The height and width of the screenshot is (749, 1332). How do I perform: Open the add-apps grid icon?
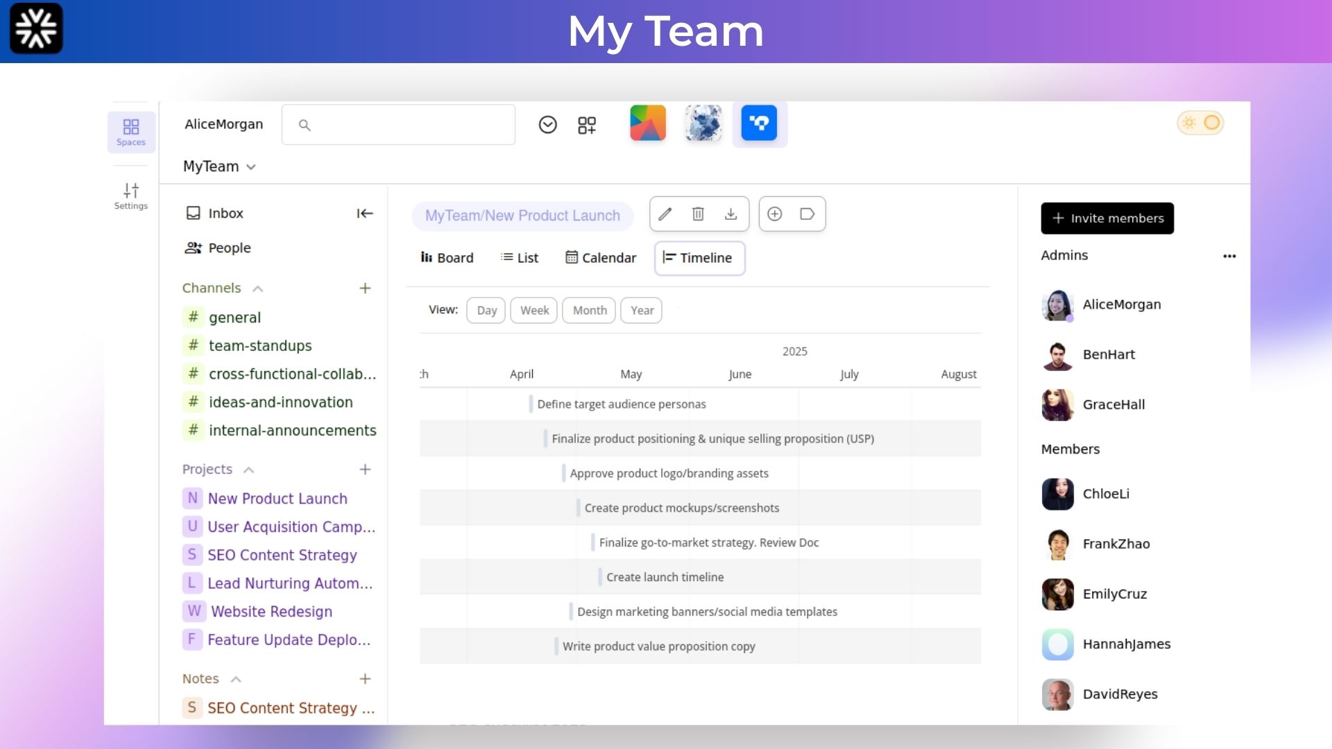pos(587,126)
